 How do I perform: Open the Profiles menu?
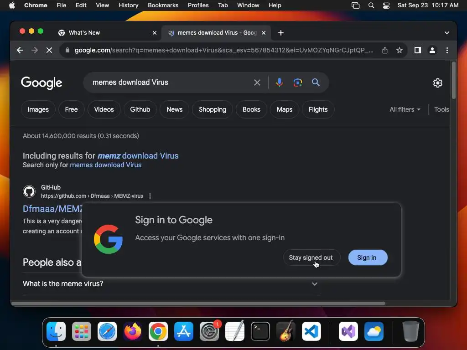tap(198, 5)
